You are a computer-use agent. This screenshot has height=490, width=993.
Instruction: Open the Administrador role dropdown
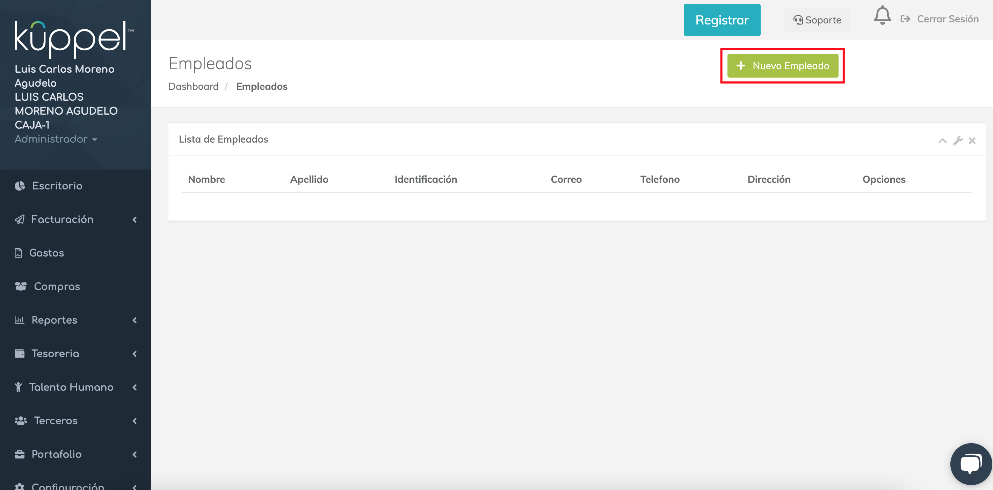[x=56, y=139]
